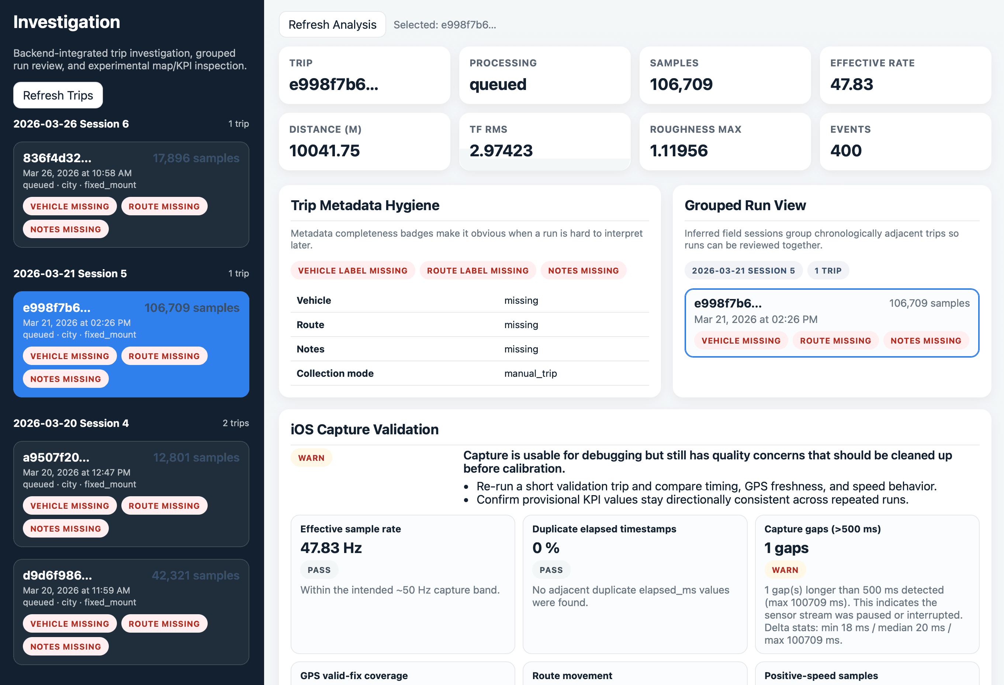The image size is (1004, 685).
Task: Click the Samples 106,709 stat value
Action: click(x=681, y=84)
